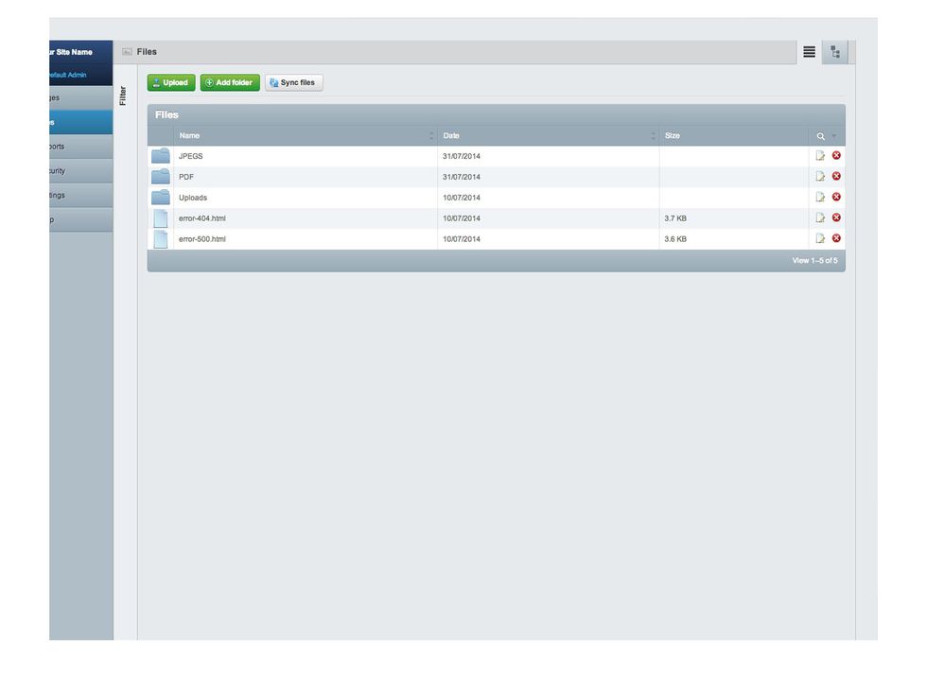Viewport: 927px width, 695px height.
Task: Click the date 31/07/2014 in the PDF row
Action: click(x=462, y=177)
